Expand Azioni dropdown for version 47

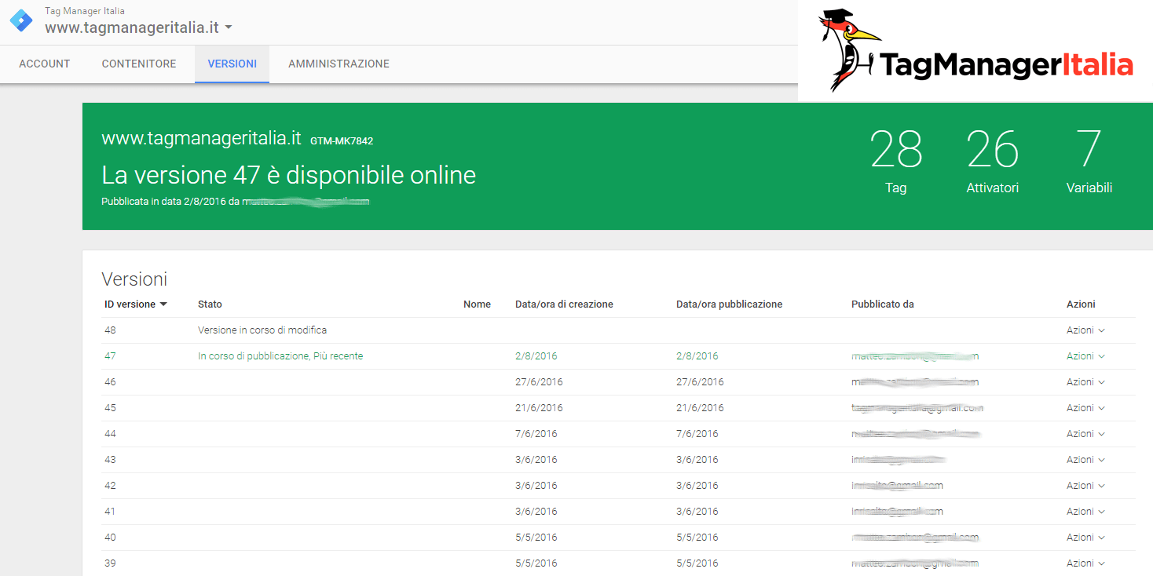pos(1085,356)
